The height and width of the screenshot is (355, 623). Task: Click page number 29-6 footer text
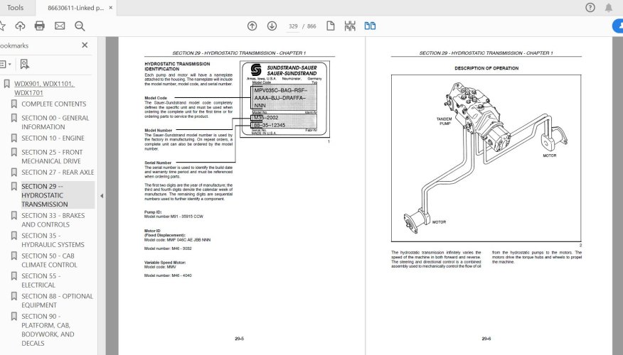[486, 339]
